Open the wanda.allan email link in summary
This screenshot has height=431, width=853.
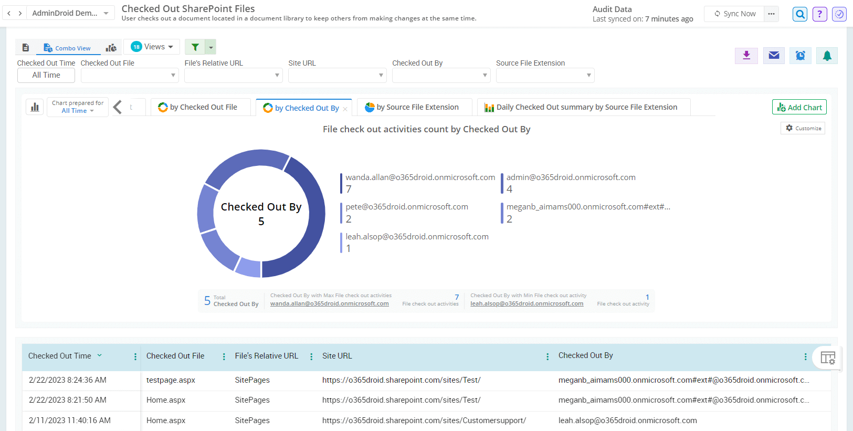click(329, 303)
